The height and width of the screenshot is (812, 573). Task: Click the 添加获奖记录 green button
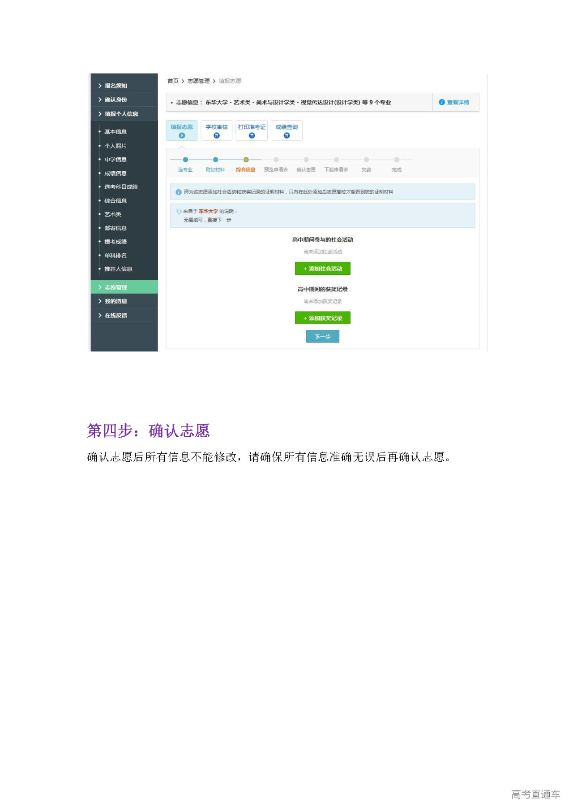322,318
